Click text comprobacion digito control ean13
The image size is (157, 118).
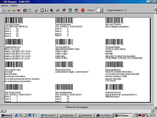pos(72,72)
